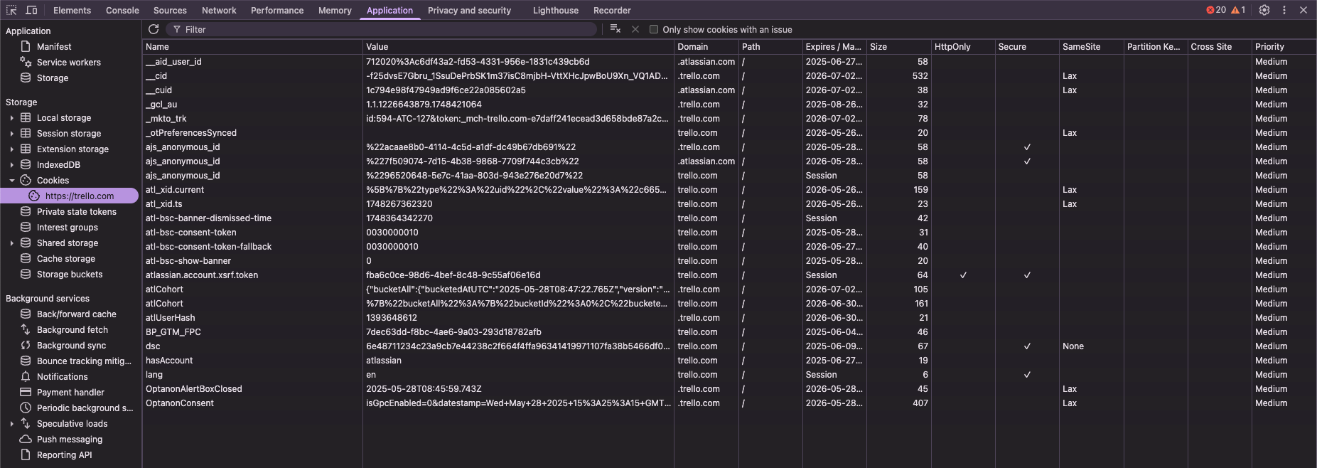
Task: Select the BP_GTM_FPC cookie row
Action: [x=729, y=332]
